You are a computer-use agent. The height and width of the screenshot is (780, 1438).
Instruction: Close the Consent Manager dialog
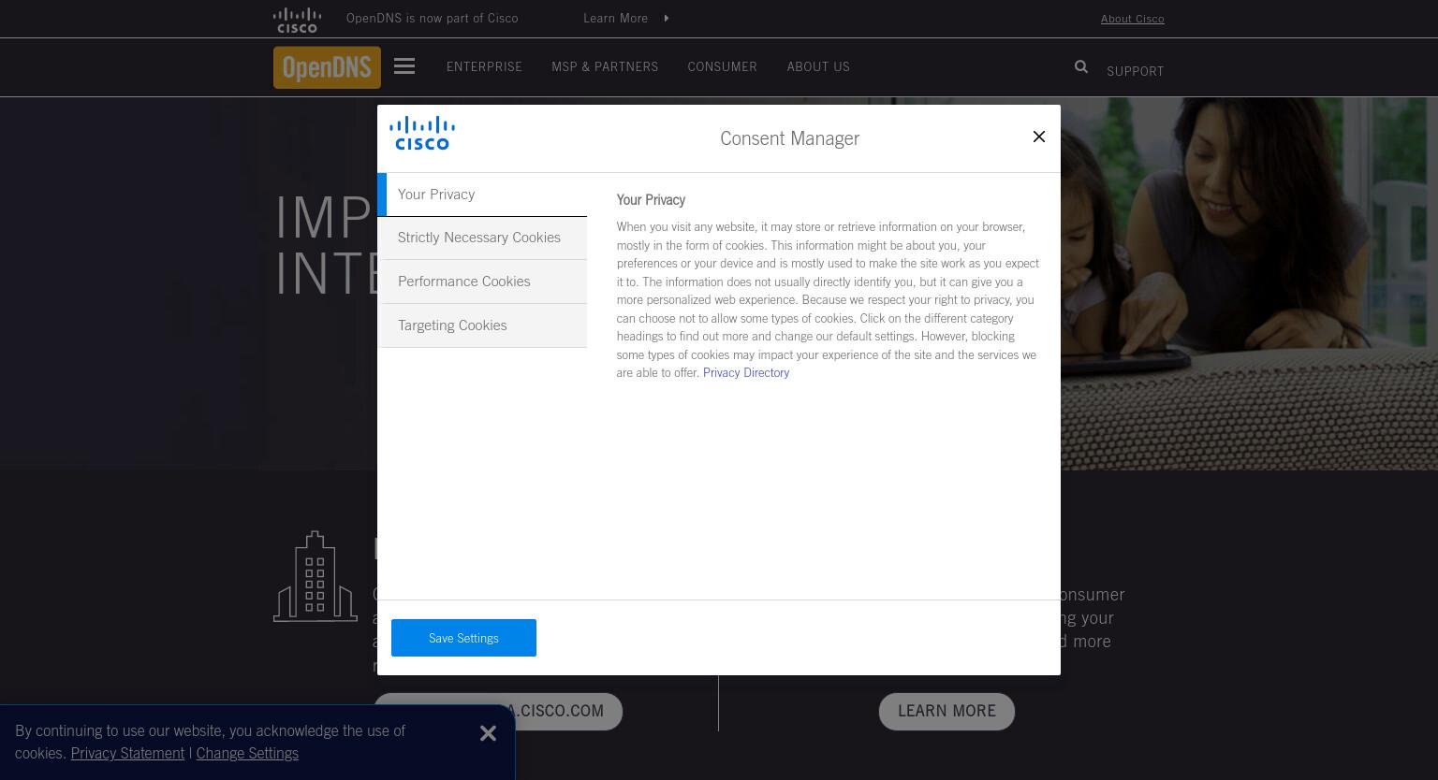tap(1038, 137)
